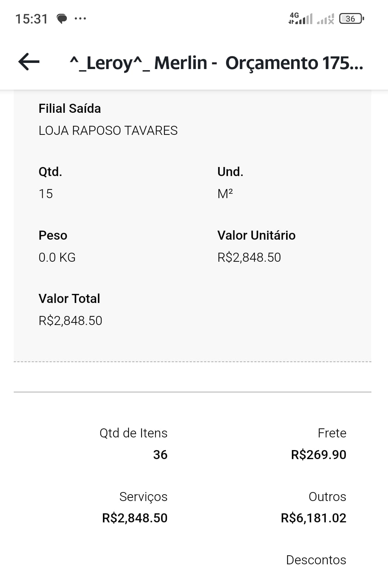Tap the Valor Total amount

[70, 321]
